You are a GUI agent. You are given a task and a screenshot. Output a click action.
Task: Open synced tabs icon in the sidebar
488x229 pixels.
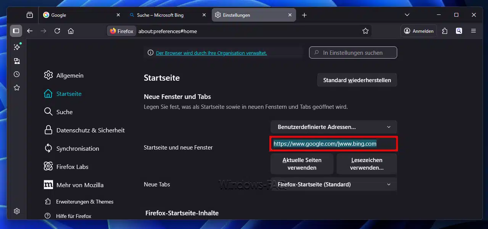(x=17, y=61)
